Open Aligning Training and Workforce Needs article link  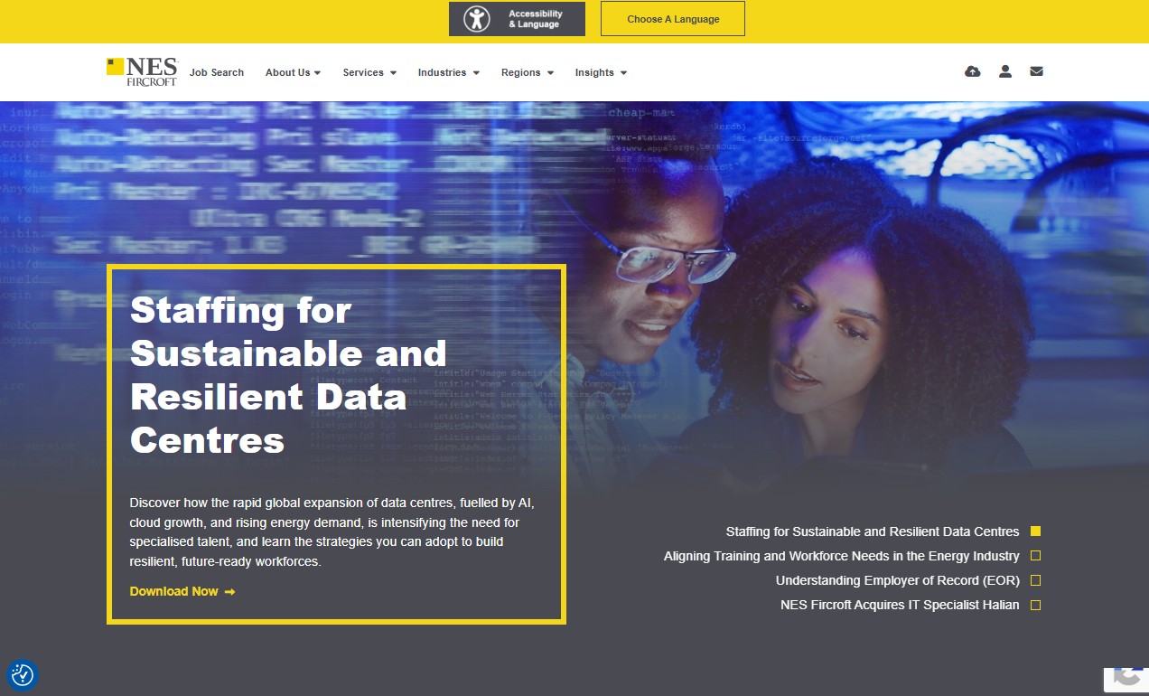842,556
